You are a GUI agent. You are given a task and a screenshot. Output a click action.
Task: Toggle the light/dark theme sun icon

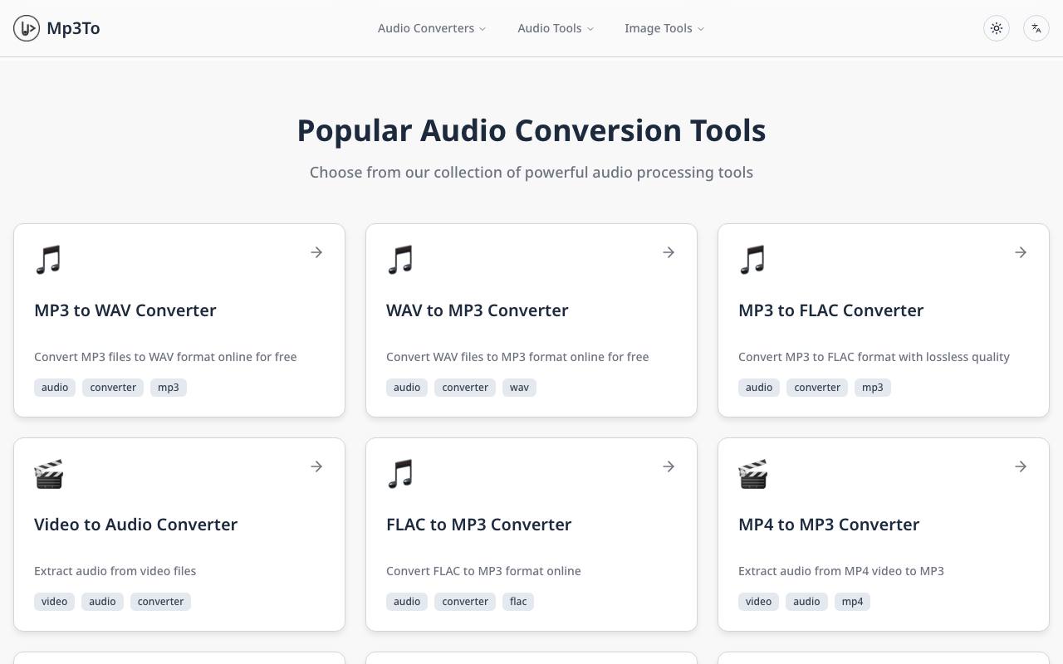(997, 28)
